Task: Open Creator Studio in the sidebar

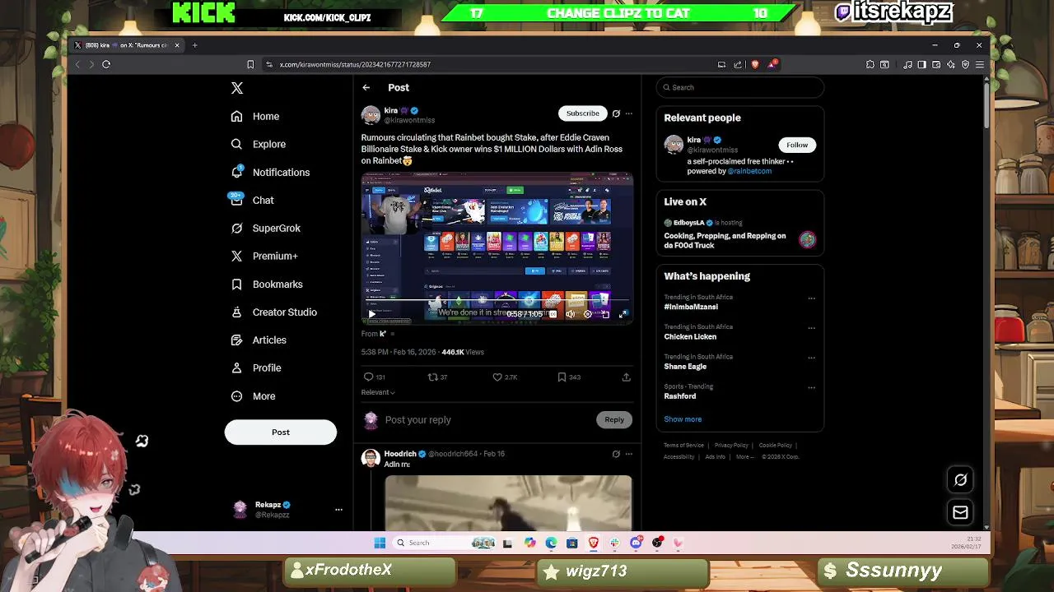Action: (x=273, y=312)
